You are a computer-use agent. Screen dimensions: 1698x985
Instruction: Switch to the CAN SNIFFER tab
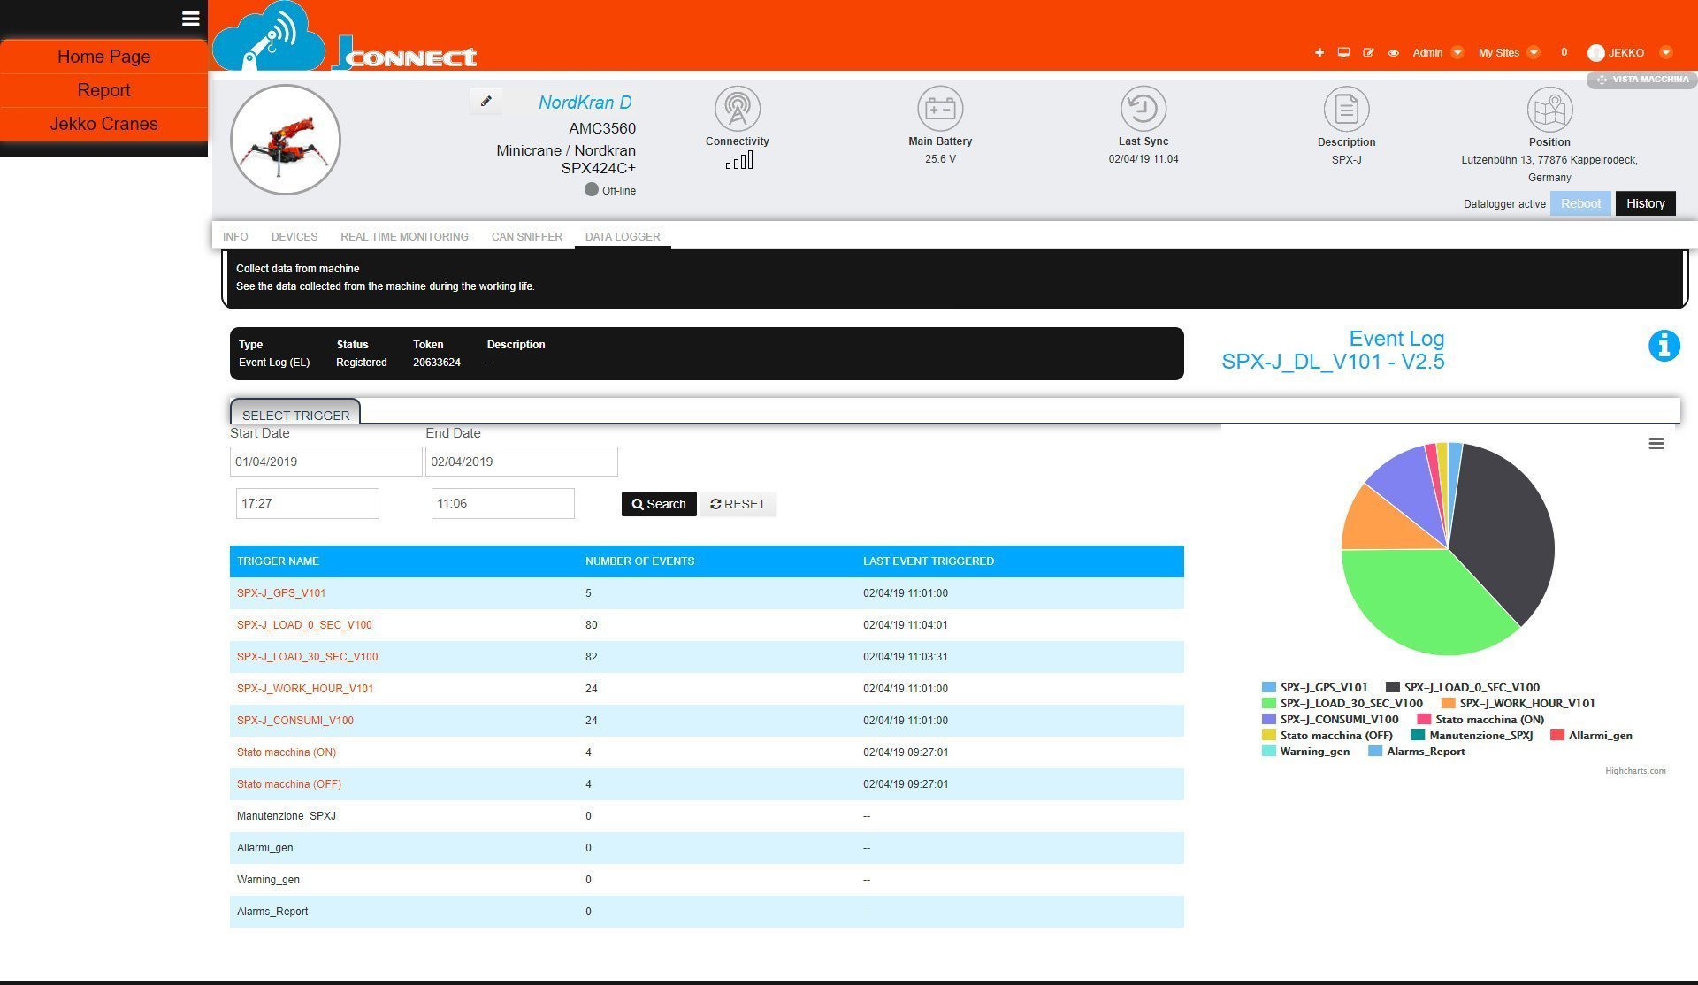(526, 236)
